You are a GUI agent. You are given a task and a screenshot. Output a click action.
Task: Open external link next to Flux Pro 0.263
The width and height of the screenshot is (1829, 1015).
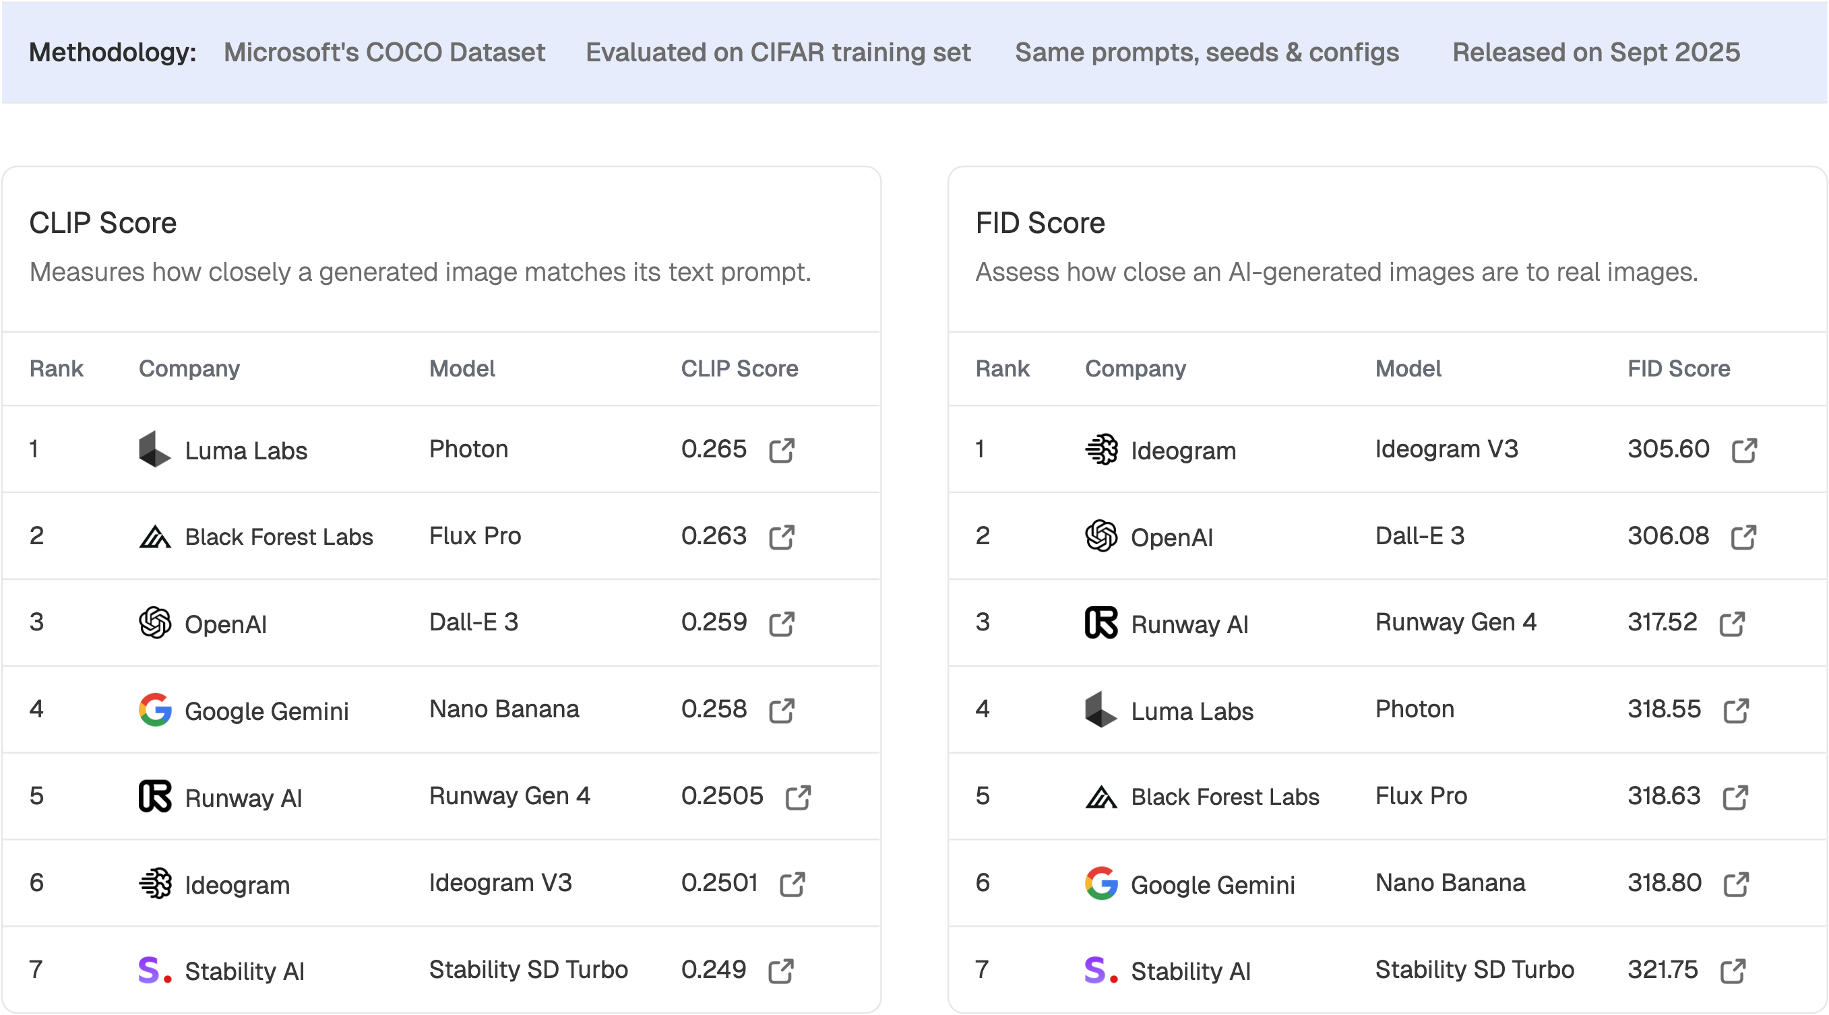[x=781, y=537]
